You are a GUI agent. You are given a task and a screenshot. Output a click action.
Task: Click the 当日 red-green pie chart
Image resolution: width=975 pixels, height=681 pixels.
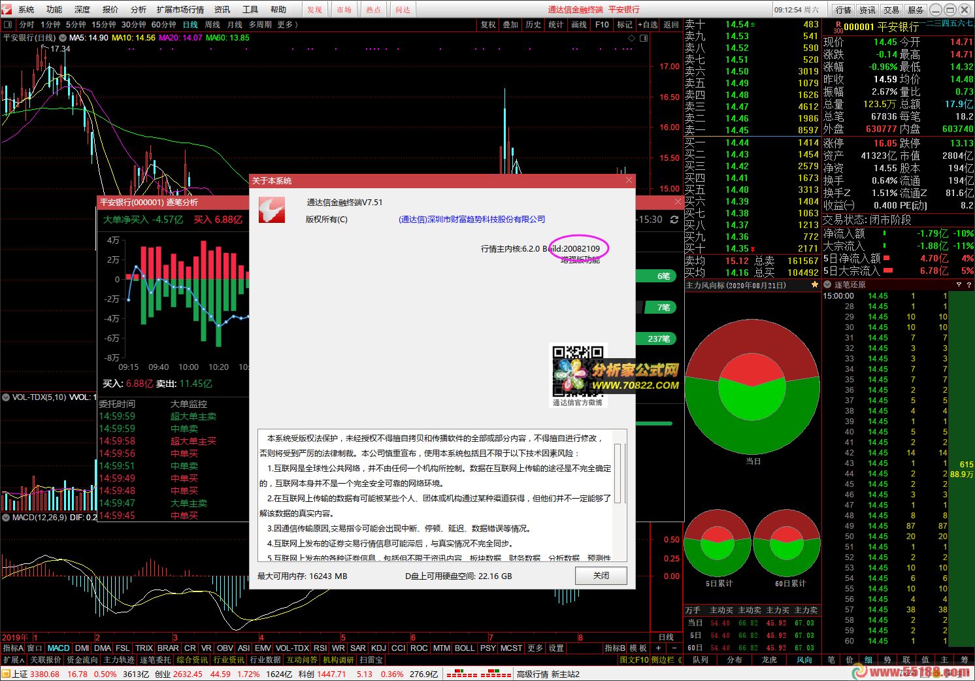(752, 386)
